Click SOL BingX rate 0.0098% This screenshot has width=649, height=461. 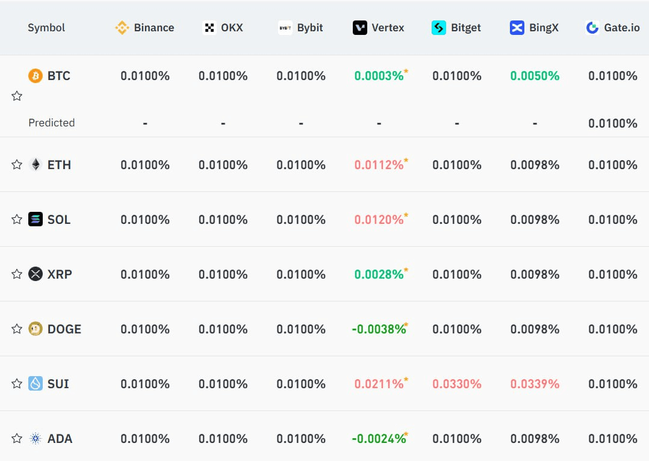535,219
